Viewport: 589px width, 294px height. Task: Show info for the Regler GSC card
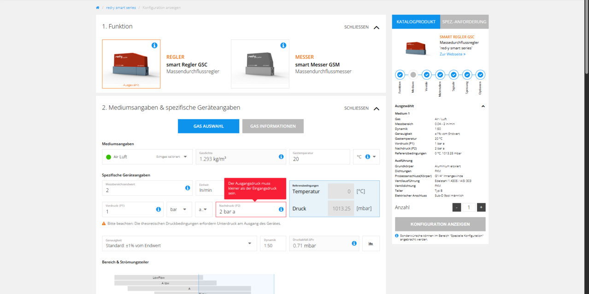pyautogui.click(x=154, y=45)
